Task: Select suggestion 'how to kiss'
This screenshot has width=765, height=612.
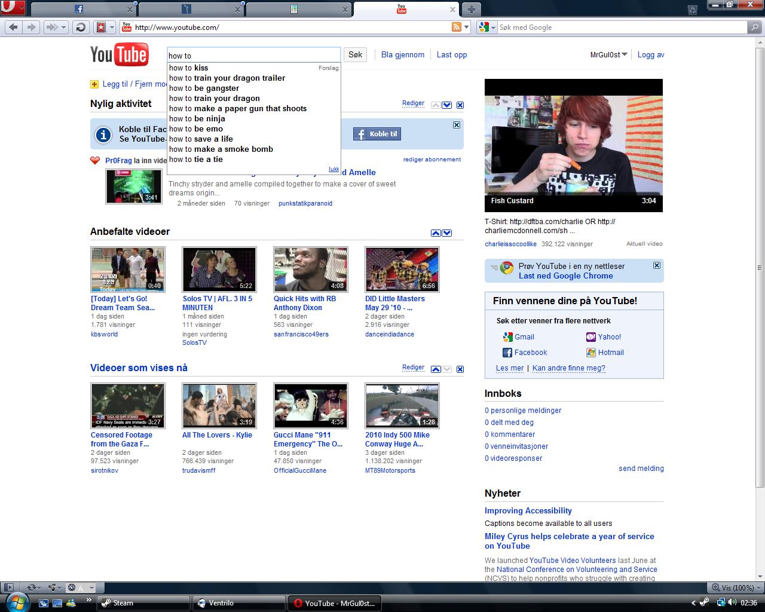Action: 253,68
